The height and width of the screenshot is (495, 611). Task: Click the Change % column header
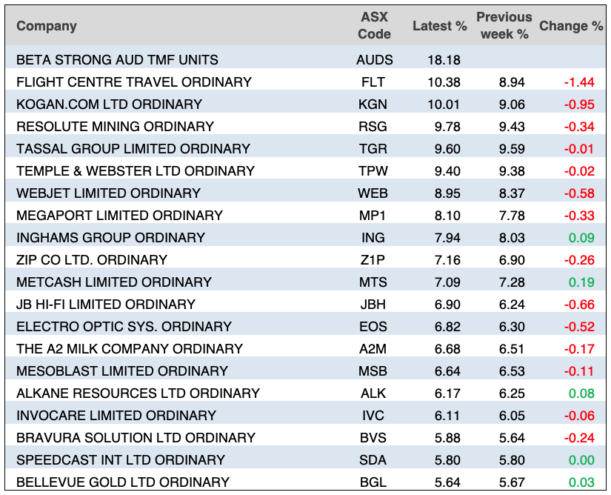pos(570,26)
